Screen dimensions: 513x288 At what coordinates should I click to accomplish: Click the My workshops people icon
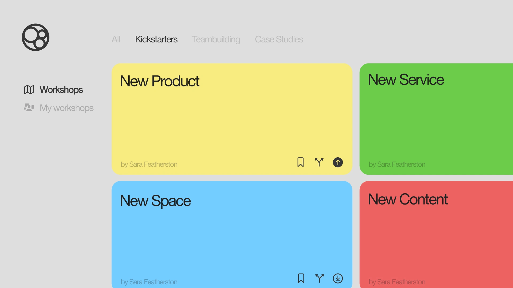point(29,107)
